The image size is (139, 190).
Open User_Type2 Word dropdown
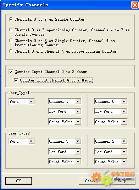click(x=22, y=141)
